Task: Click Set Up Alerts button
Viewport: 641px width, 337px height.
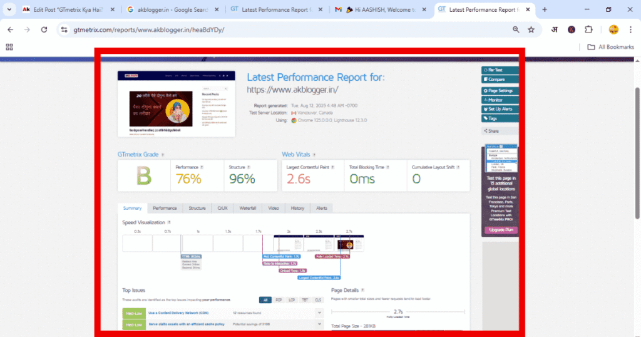Action: (x=500, y=109)
